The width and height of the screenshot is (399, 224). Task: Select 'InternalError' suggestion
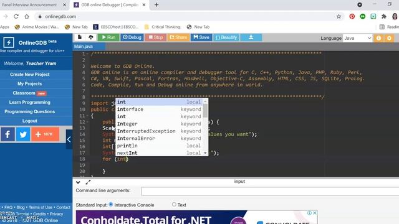pos(160,138)
